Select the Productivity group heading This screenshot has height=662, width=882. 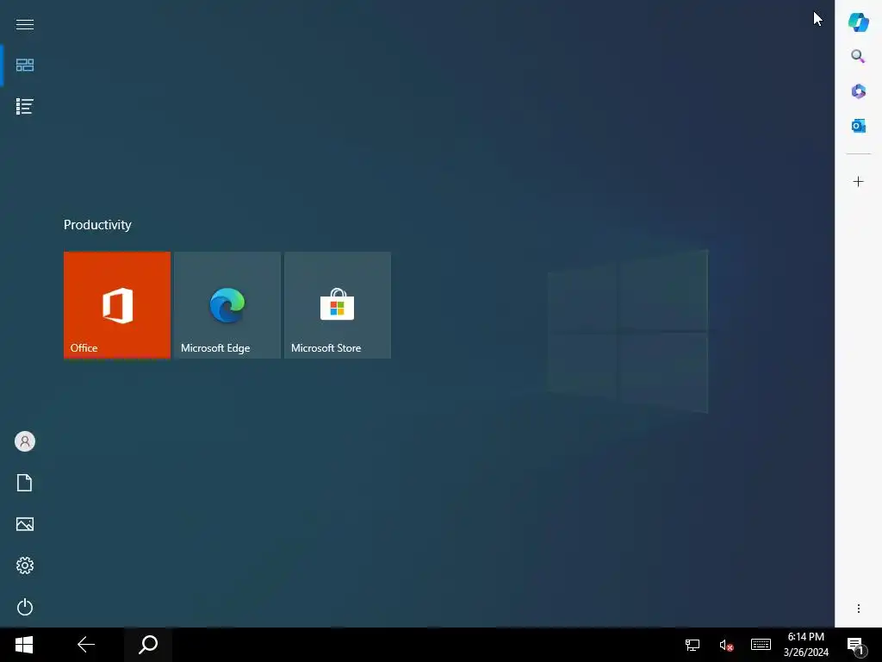tap(97, 225)
